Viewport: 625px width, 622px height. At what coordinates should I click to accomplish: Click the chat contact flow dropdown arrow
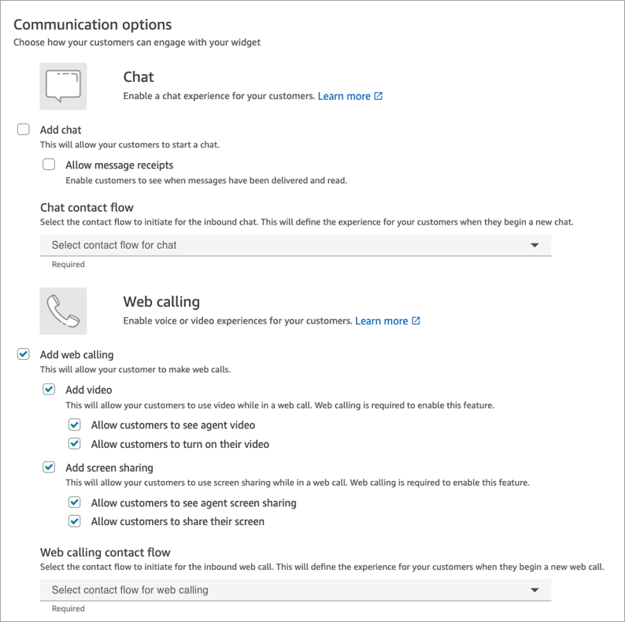[x=534, y=245]
